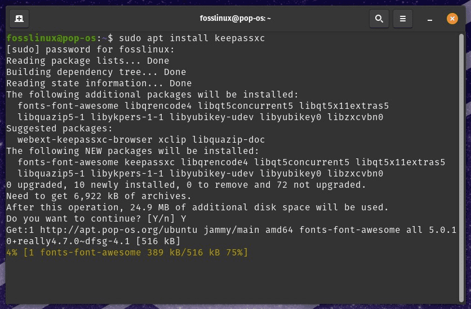Click the yellow download progress line '4% [1 fonts-font-awesome'
This screenshot has height=309, width=471.
point(127,253)
